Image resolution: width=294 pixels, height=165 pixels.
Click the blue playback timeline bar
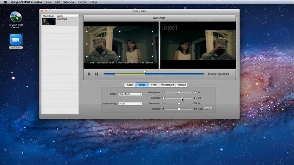tap(154, 74)
